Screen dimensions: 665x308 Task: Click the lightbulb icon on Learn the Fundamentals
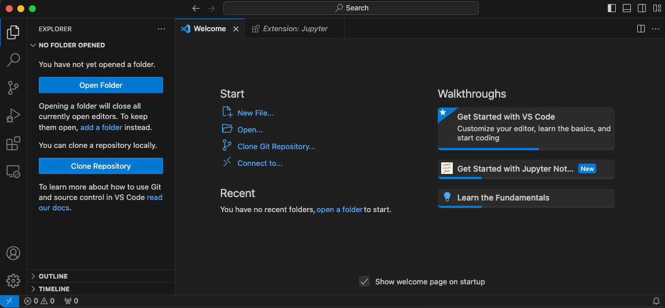click(x=447, y=197)
